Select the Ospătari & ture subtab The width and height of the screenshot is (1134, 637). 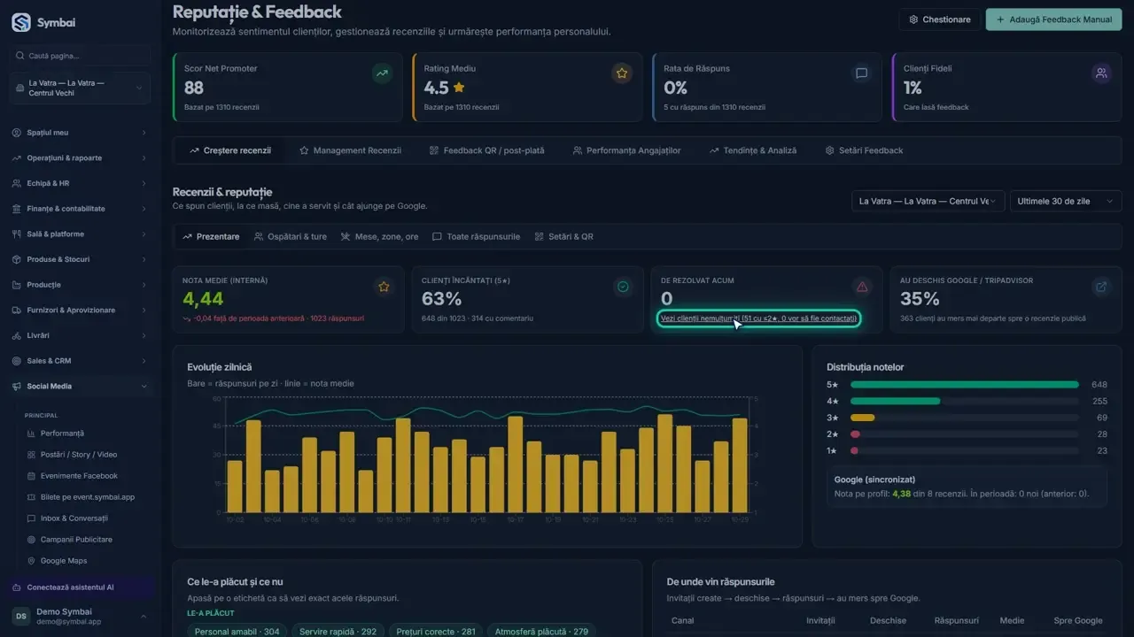(x=291, y=237)
